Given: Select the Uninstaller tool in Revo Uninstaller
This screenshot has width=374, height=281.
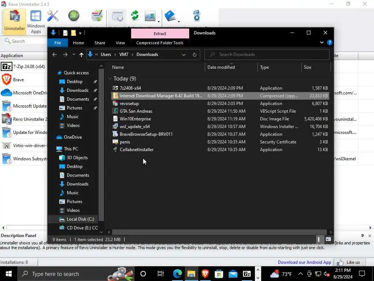Looking at the screenshot, I should 15,22.
